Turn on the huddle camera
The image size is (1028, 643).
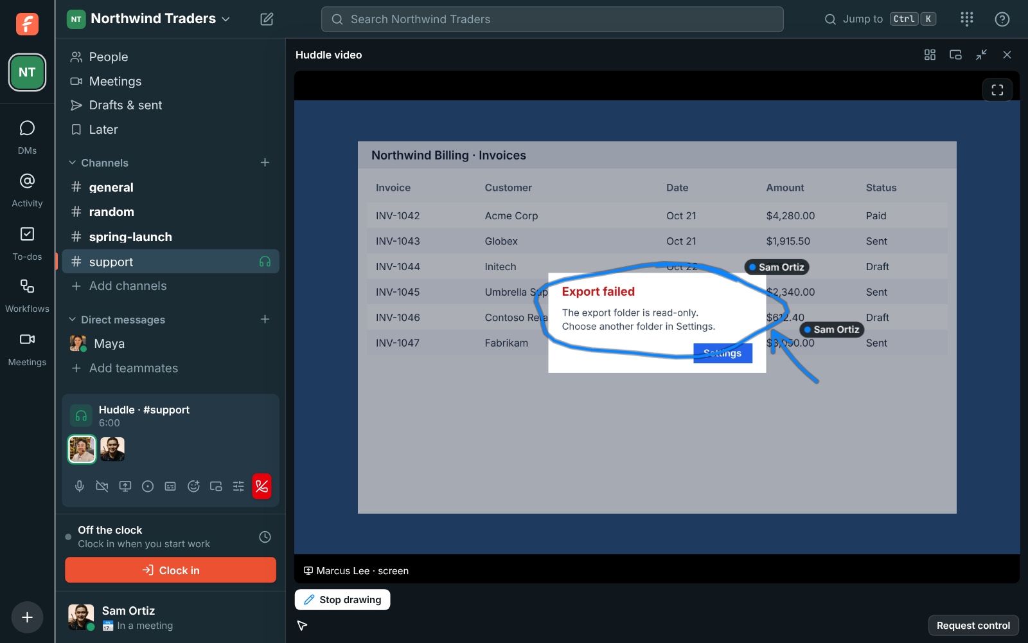coord(102,486)
